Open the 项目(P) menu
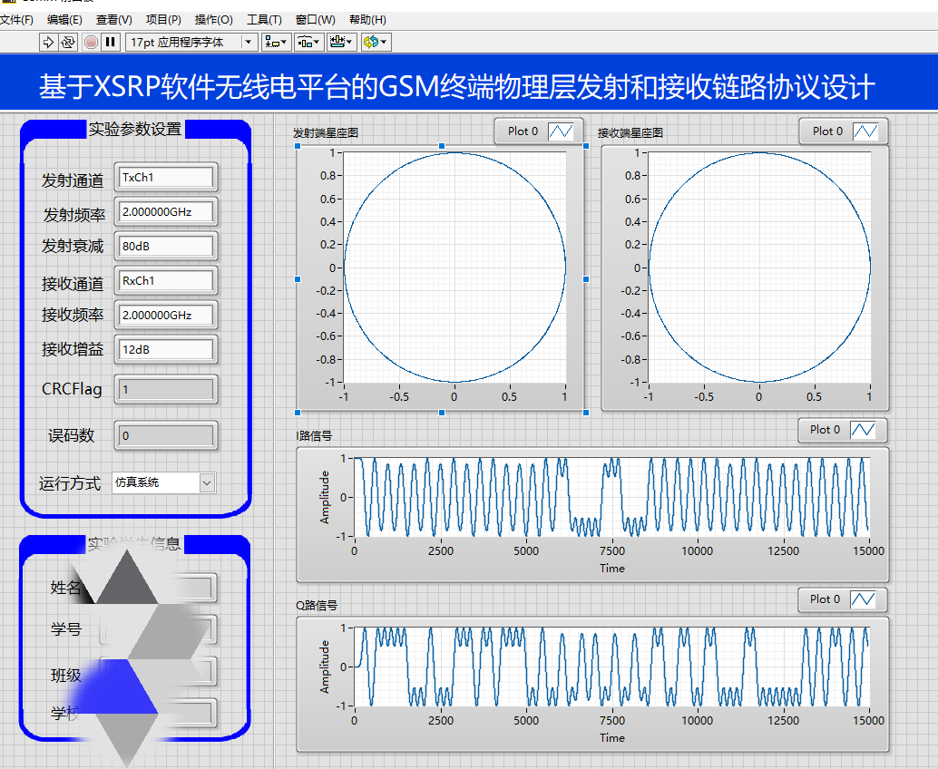Viewport: 938px width, 769px height. click(x=163, y=20)
